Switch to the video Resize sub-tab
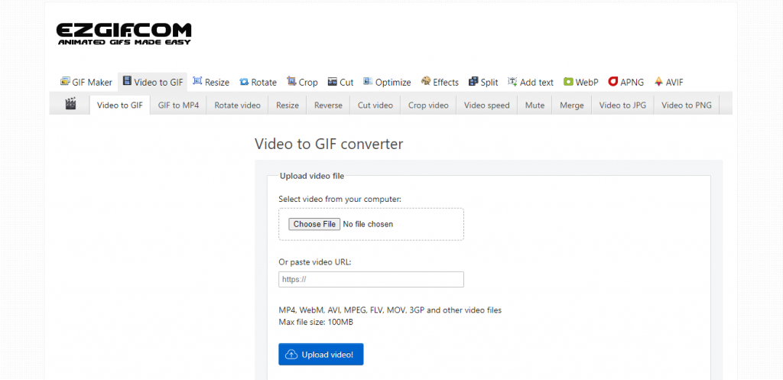783x380 pixels. click(288, 106)
